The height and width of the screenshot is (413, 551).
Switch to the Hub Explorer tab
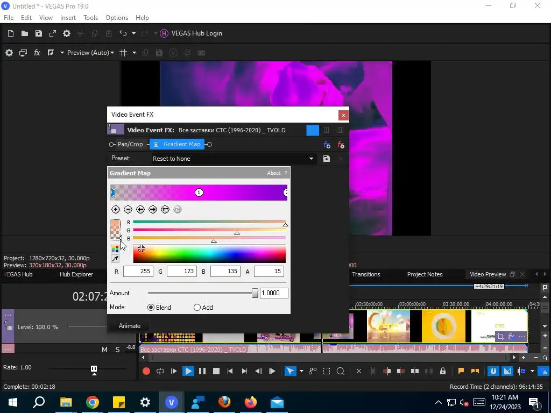pos(76,274)
